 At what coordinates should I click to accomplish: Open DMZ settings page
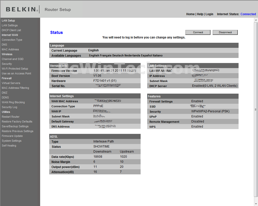pyautogui.click(x=5, y=93)
